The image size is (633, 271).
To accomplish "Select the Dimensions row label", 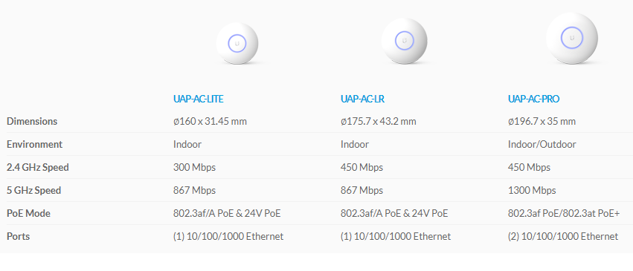I will pyautogui.click(x=32, y=121).
